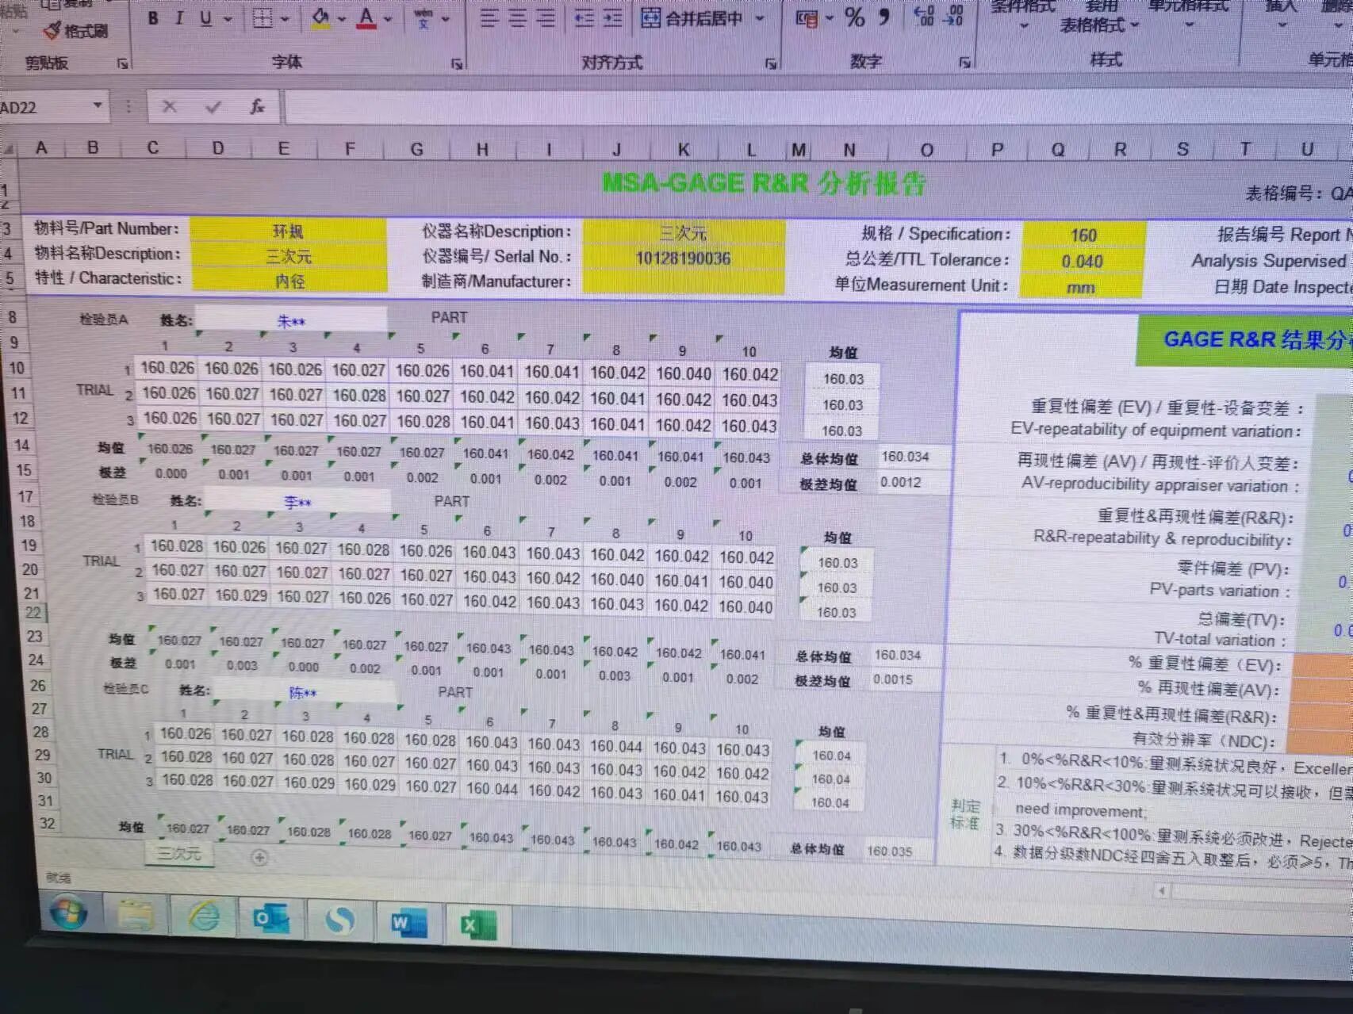Click the increase indent icon
The width and height of the screenshot is (1353, 1014).
coord(612,18)
